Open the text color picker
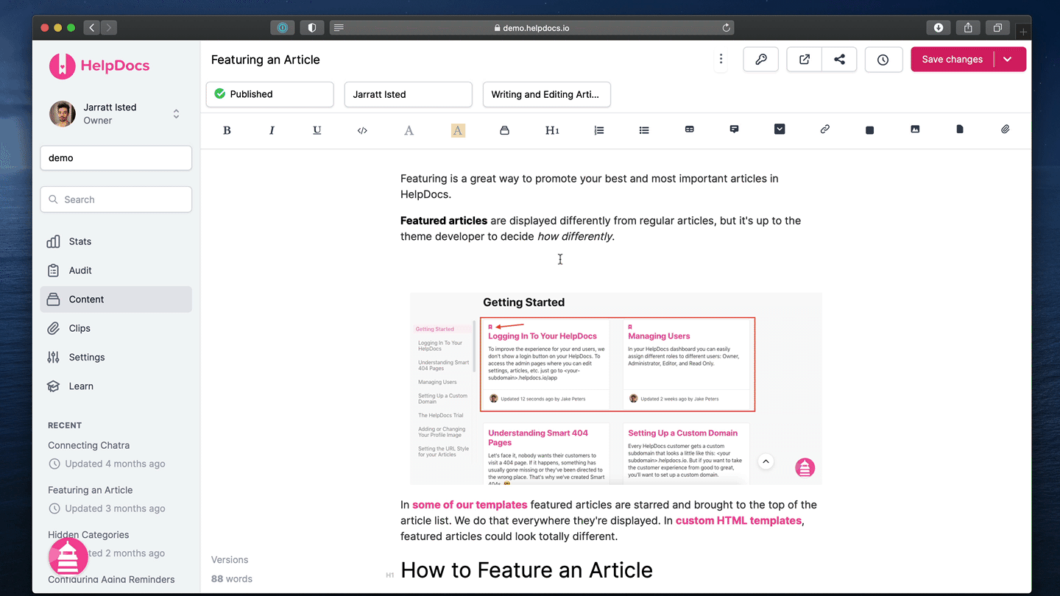This screenshot has height=596, width=1060. point(409,130)
